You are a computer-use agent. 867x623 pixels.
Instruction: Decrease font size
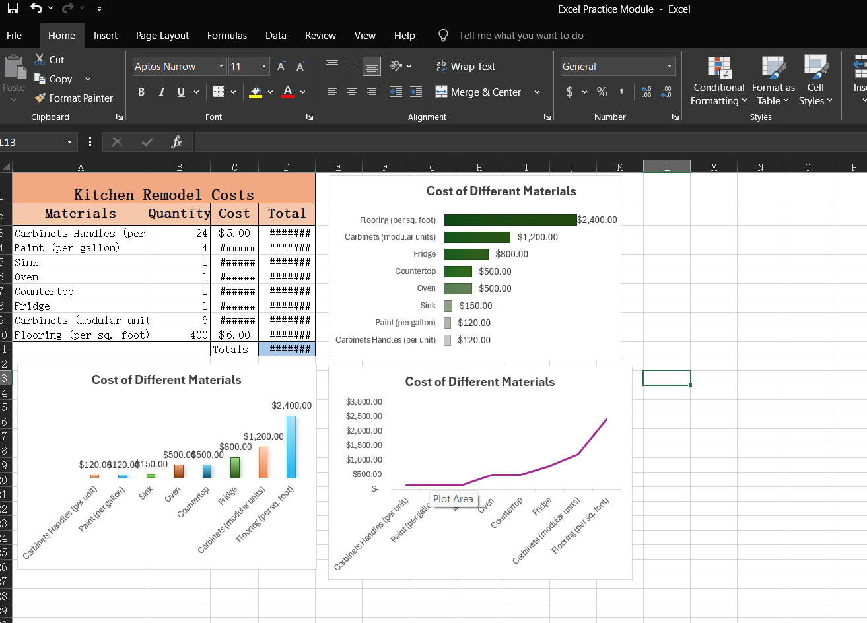click(x=300, y=66)
